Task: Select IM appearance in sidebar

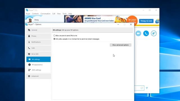Action: point(39,65)
